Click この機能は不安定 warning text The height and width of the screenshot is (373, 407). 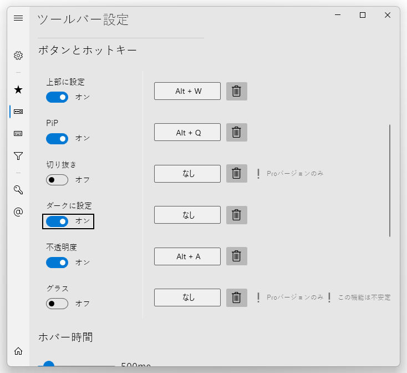364,298
